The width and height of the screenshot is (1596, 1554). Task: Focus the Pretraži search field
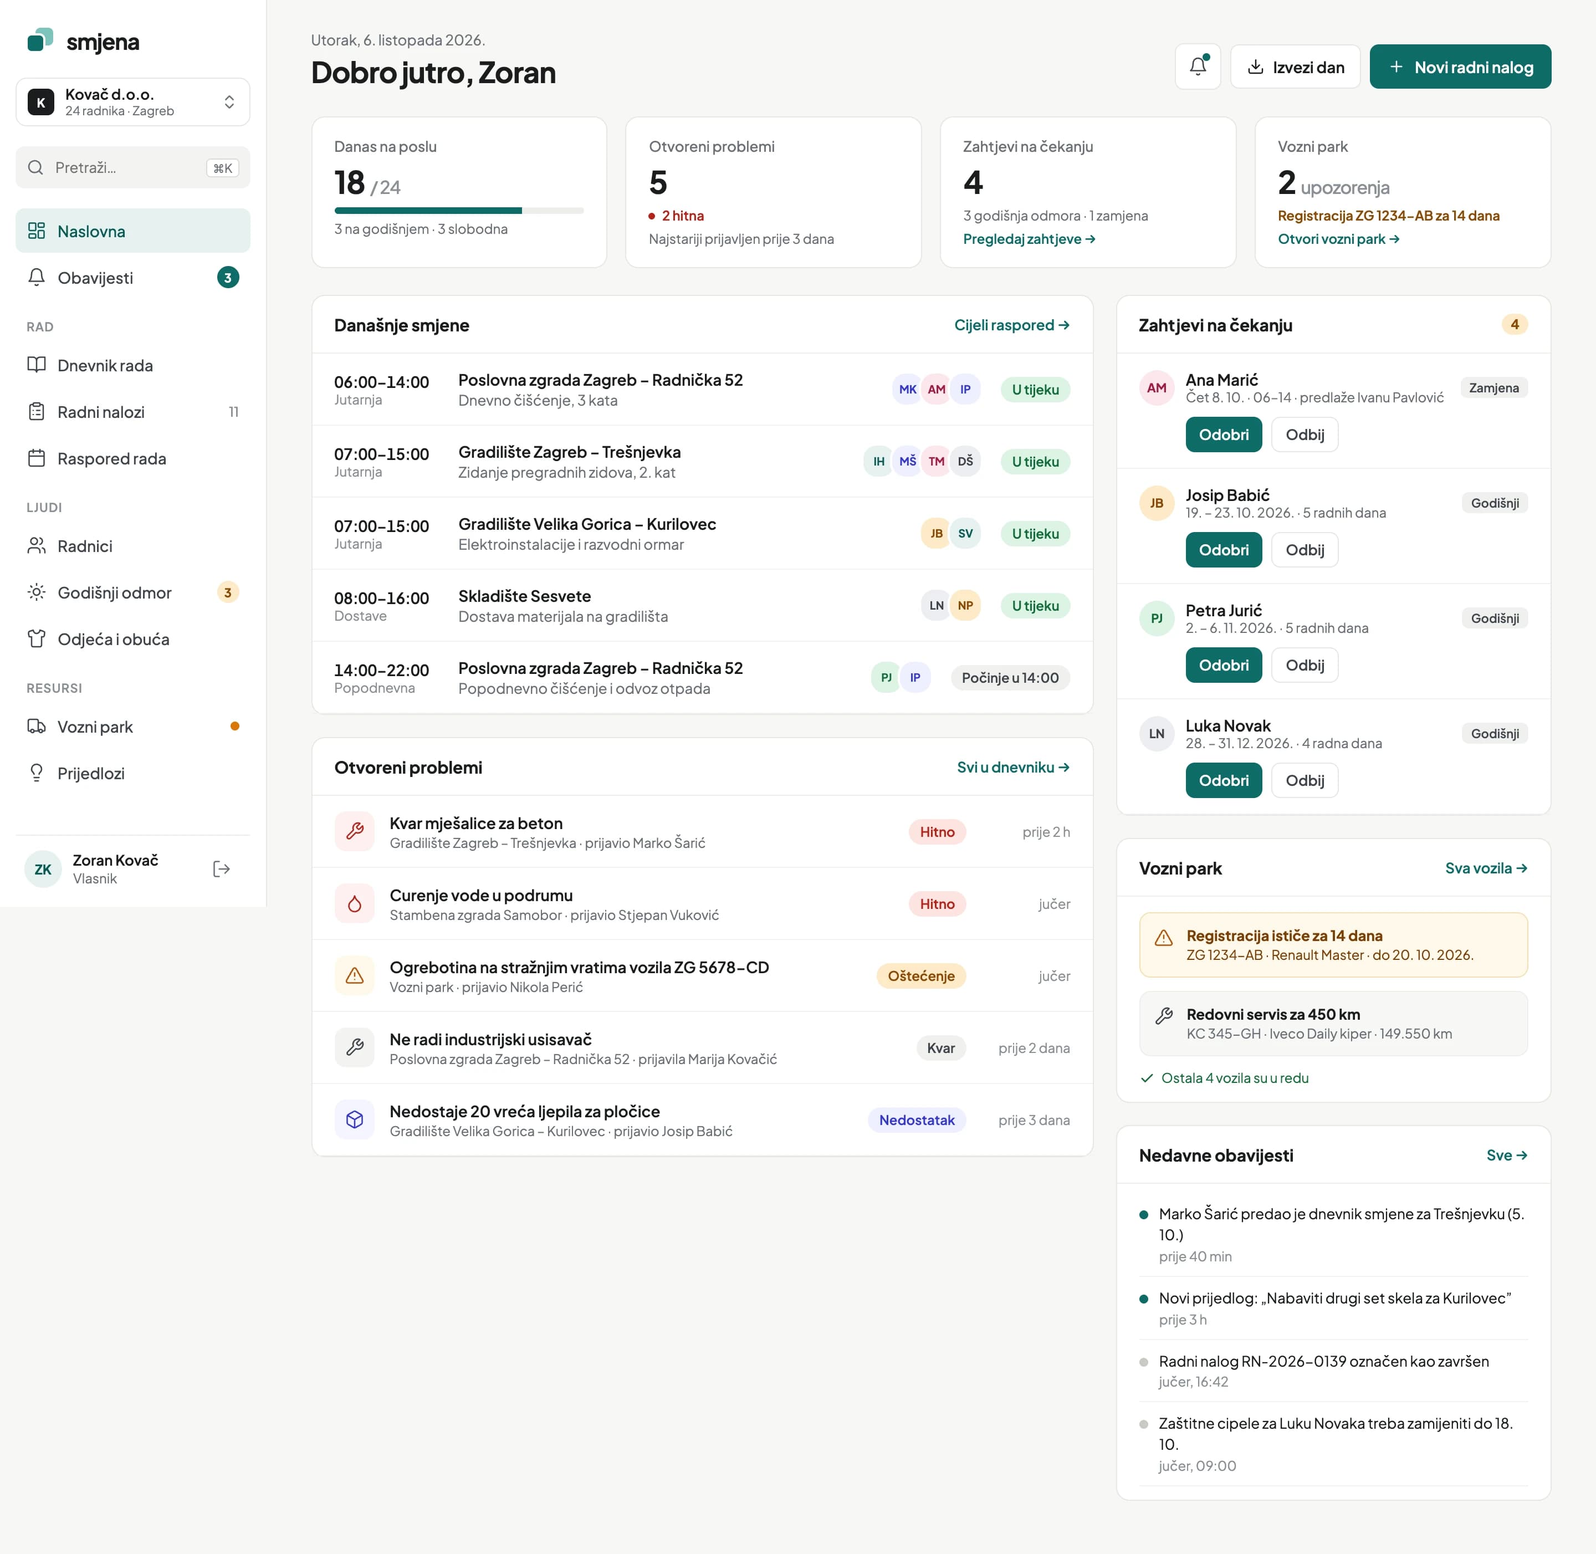(x=133, y=167)
